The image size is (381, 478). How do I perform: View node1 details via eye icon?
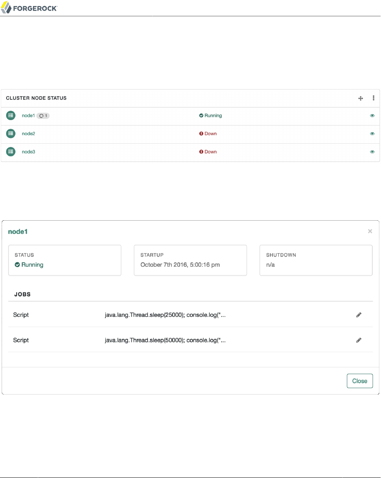(372, 116)
